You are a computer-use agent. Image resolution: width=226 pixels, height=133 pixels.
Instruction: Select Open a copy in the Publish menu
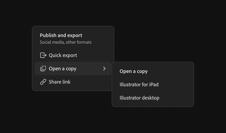73,68
